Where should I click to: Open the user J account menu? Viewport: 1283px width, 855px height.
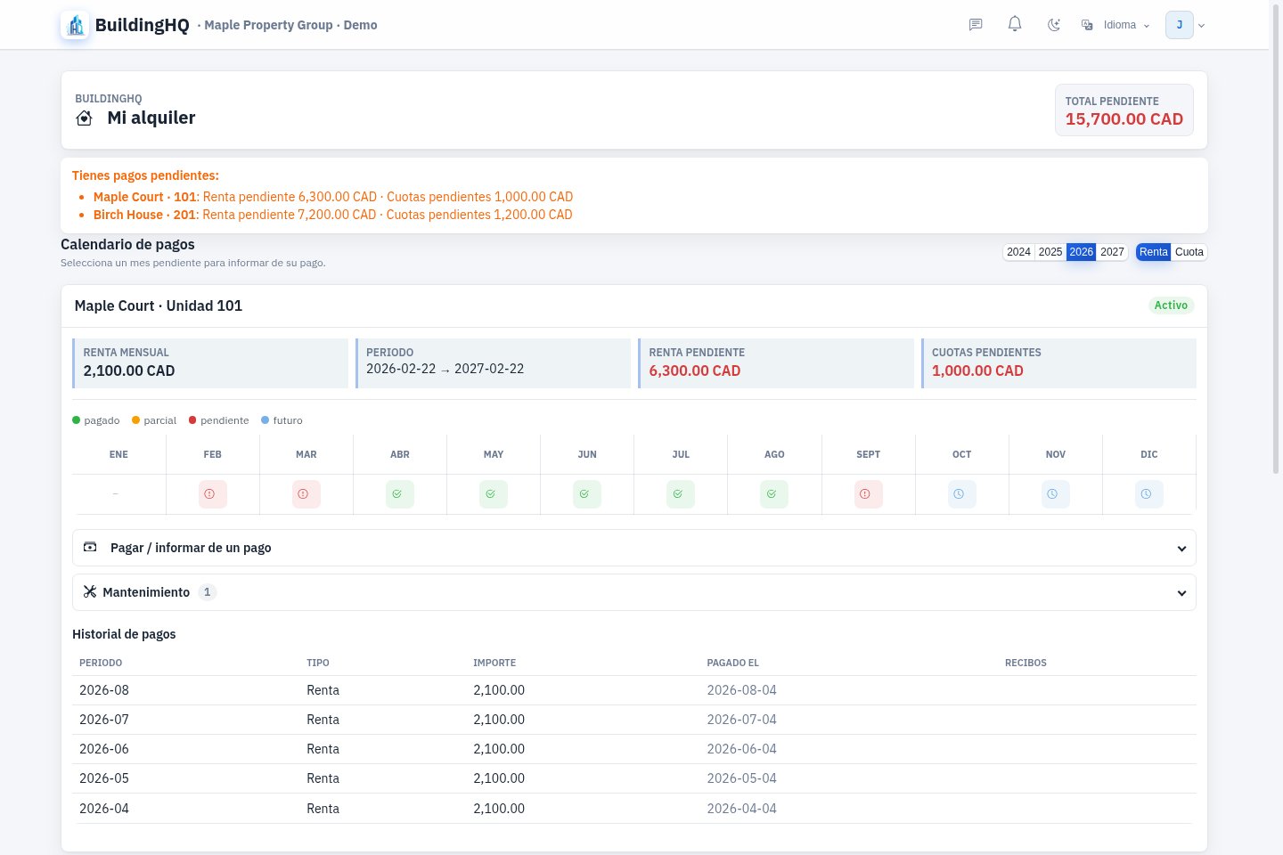point(1185,25)
